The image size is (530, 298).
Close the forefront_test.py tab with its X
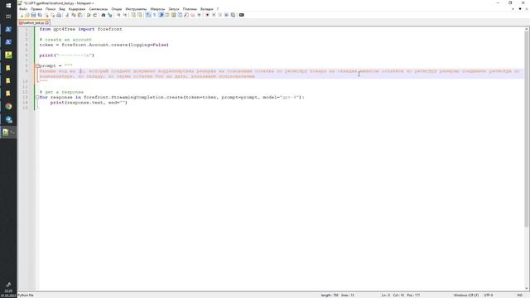[x=47, y=22]
